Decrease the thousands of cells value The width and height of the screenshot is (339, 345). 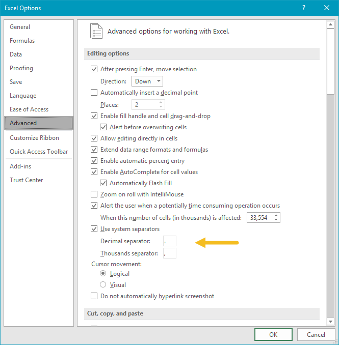tap(276, 220)
